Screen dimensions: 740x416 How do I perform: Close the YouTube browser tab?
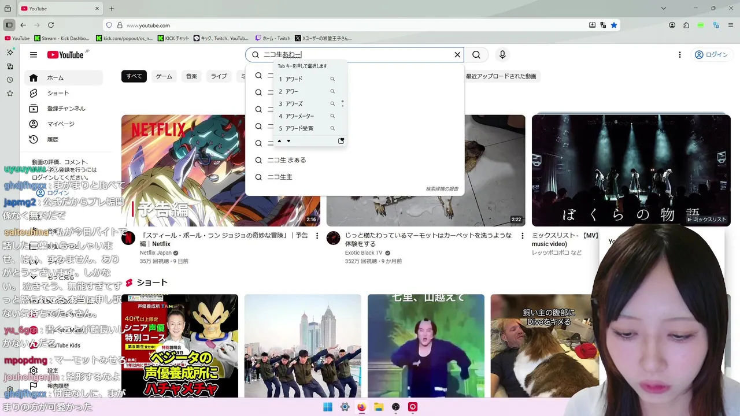97,9
